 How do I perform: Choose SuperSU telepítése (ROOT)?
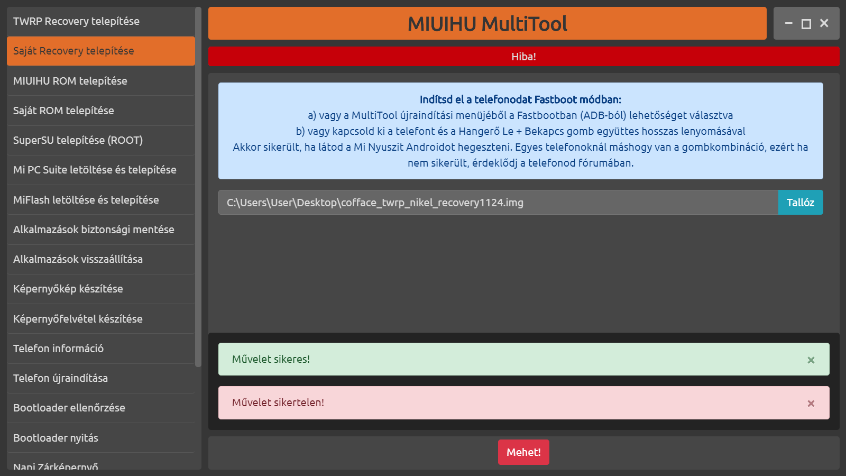pos(101,140)
